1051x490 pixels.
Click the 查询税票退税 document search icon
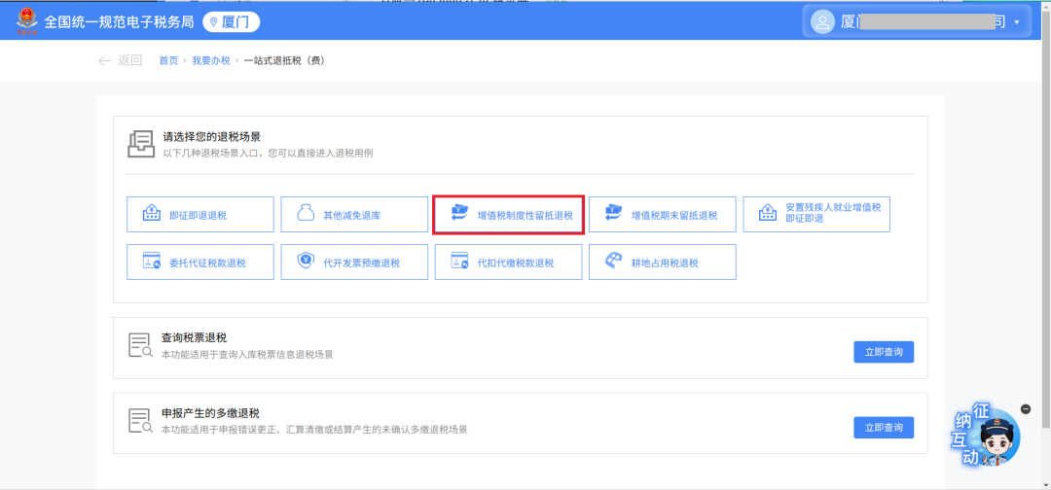click(x=141, y=345)
